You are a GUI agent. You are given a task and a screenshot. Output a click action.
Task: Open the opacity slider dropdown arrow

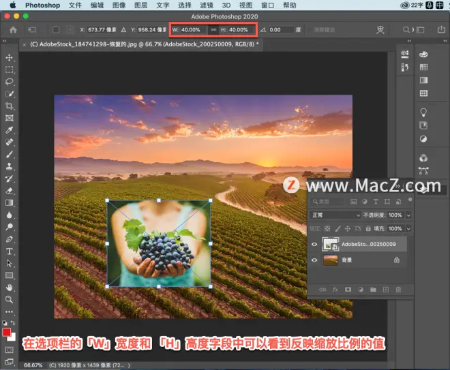pyautogui.click(x=408, y=215)
